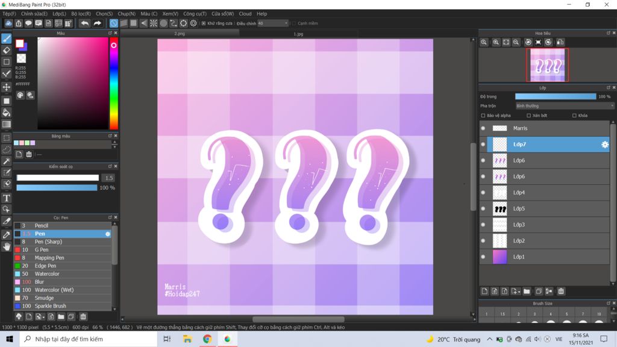Delete layer with trash icon in layer panel
This screenshot has height=347, width=617.
(x=561, y=291)
